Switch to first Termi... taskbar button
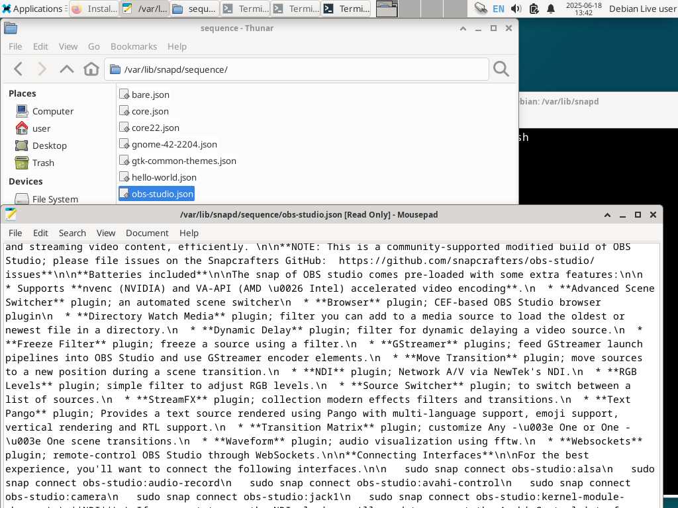Screen dimensions: 678x508 pos(245,9)
